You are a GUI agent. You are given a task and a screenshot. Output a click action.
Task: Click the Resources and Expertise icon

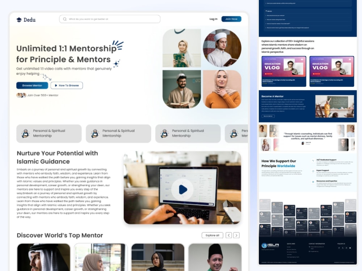[x=313, y=182]
